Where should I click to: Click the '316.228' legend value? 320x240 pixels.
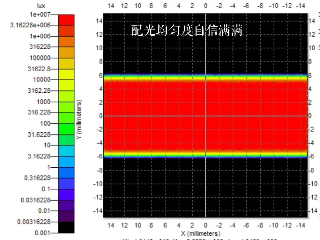coord(39,112)
